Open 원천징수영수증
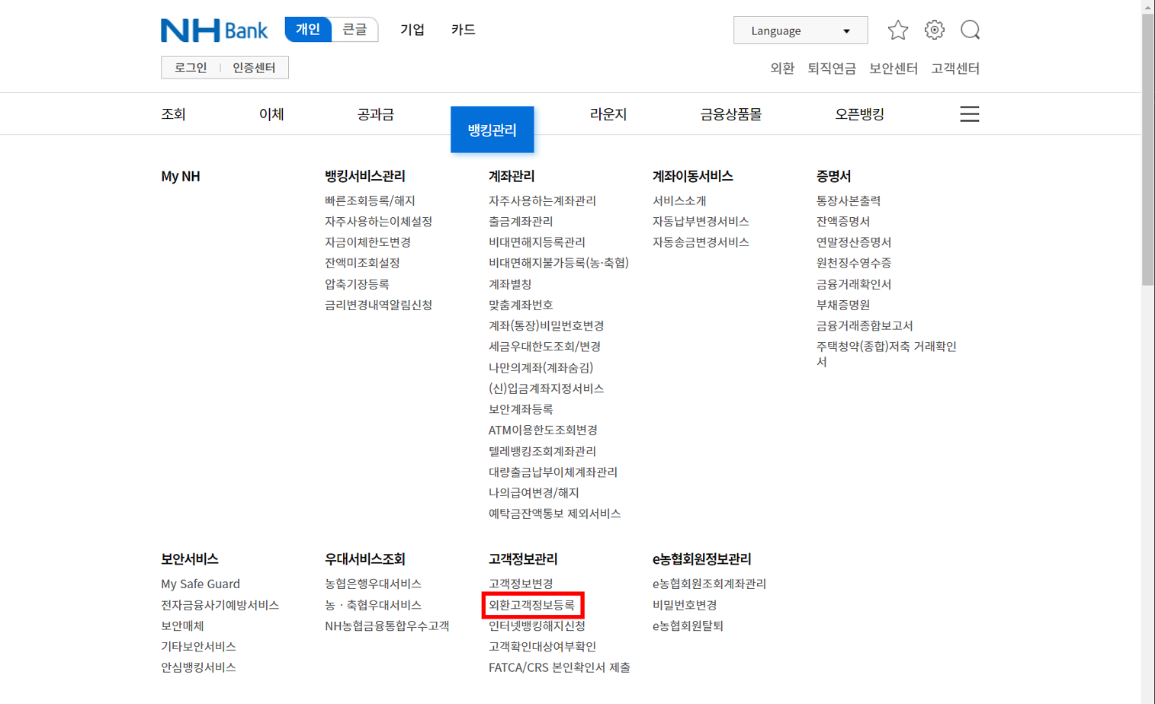Screen dimensions: 1155x704 (x=854, y=262)
